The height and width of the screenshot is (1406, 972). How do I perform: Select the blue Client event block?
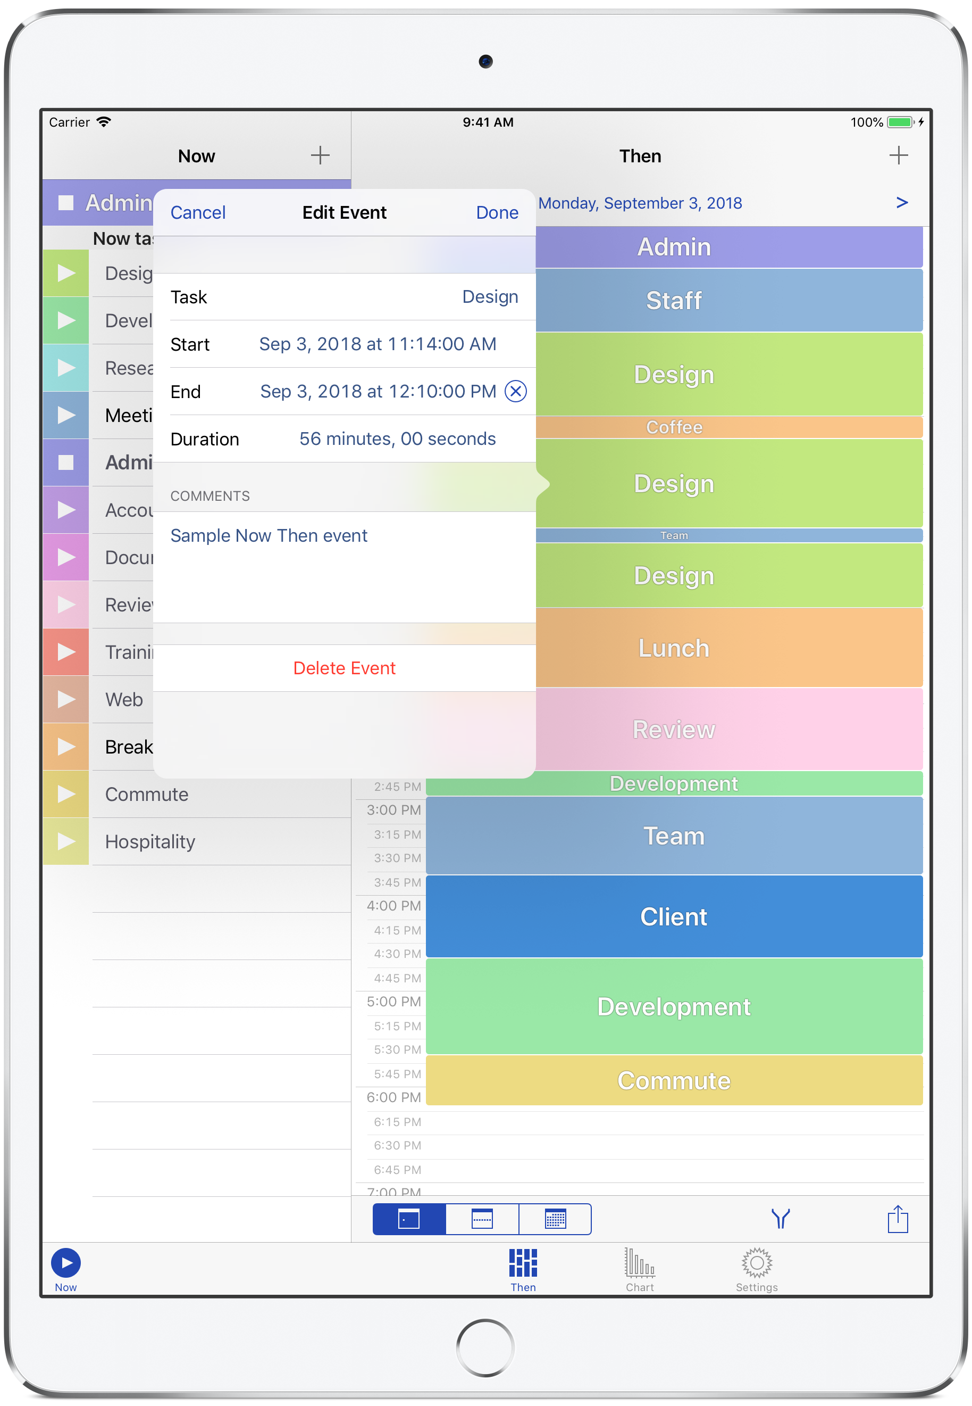tap(674, 916)
